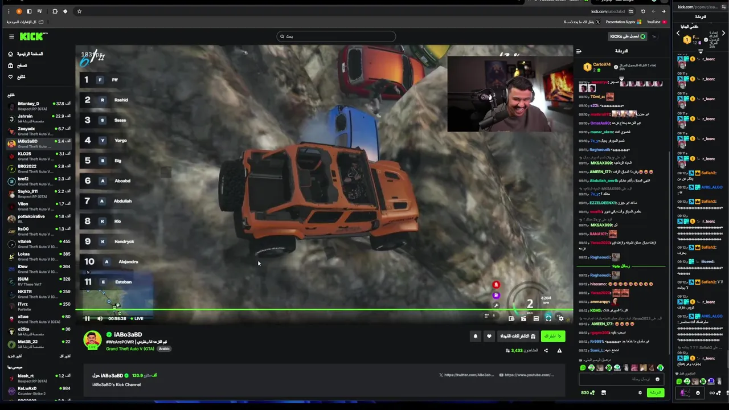Screen dimensions: 729x410
Task: Open BRO2022 channel in sidebar
Action: point(39,169)
